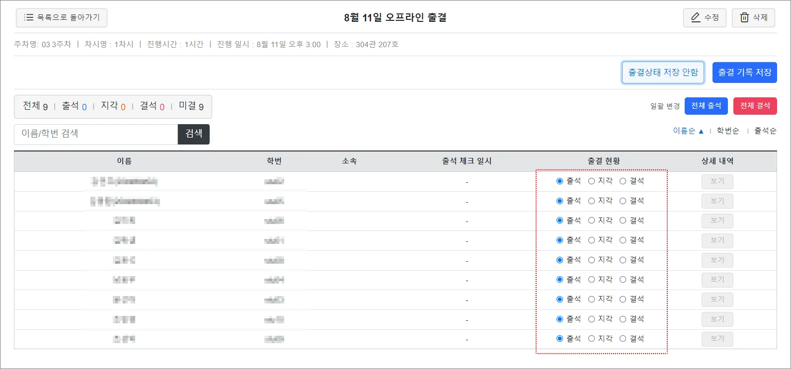Open 보기 details for the first student row
The width and height of the screenshot is (791, 369).
point(717,181)
